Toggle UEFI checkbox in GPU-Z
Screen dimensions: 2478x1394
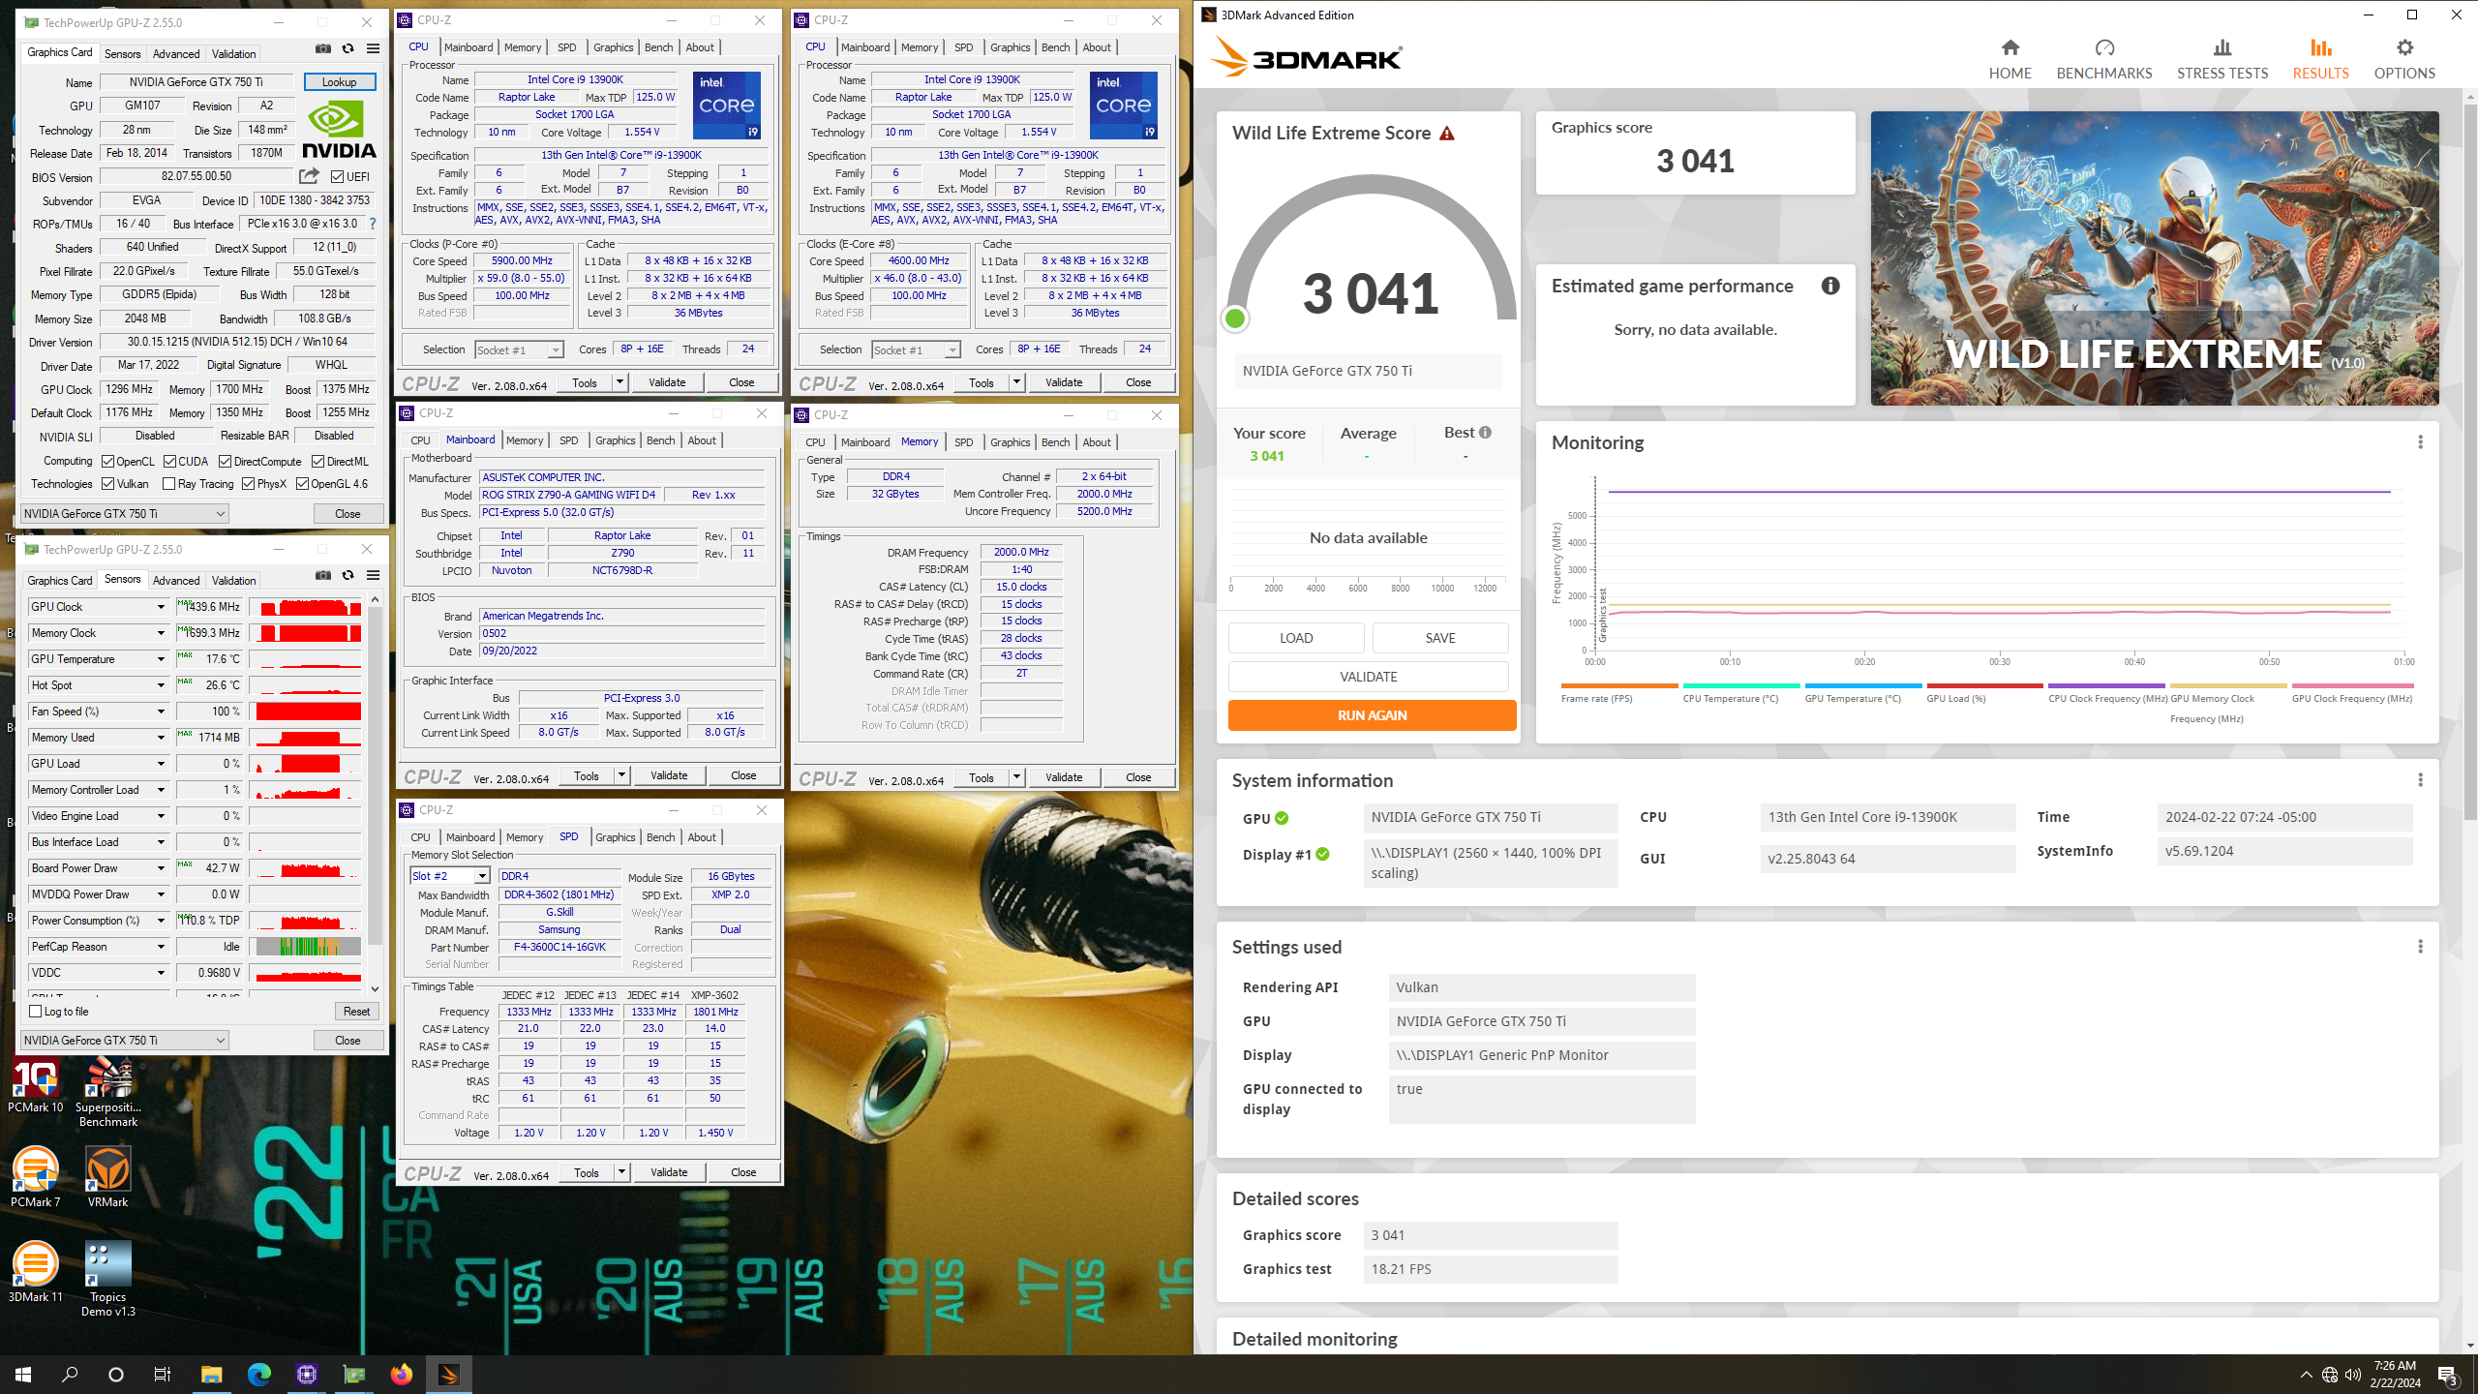coord(338,177)
